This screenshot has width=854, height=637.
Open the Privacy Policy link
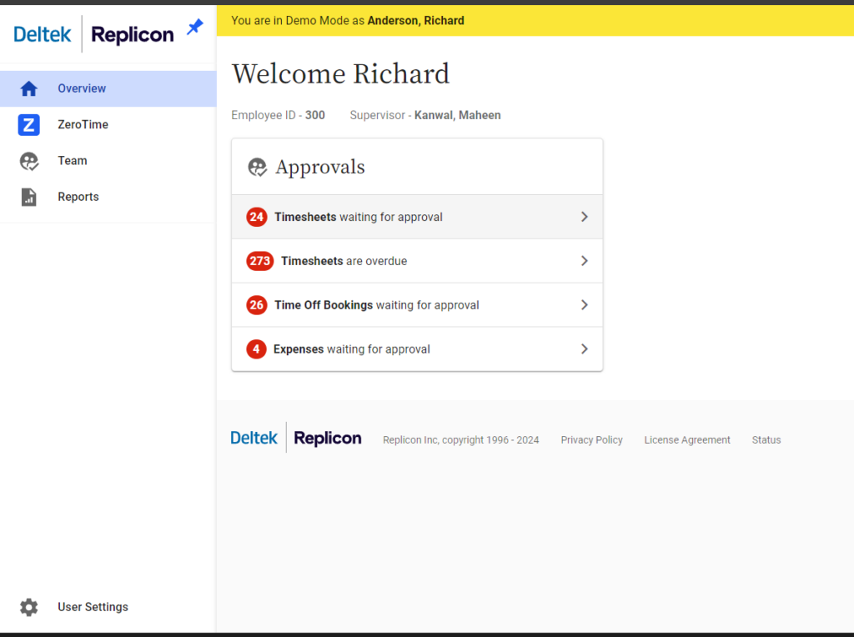pyautogui.click(x=591, y=439)
